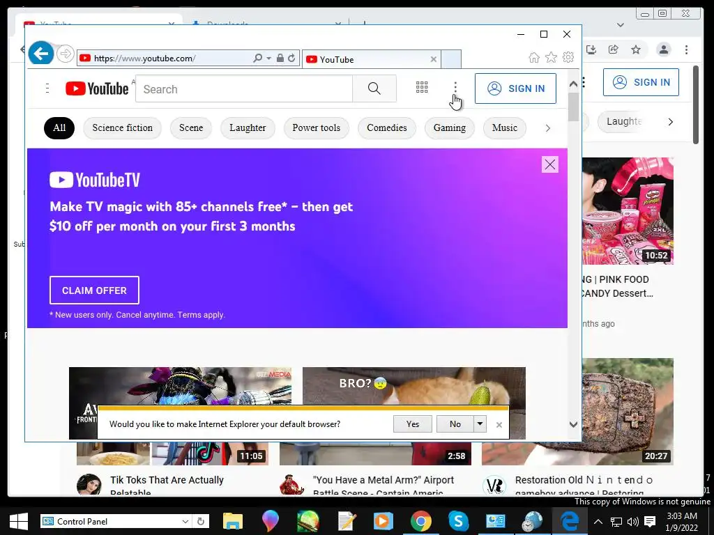
Task: Open the Internet Explorer Home icon
Action: point(534,57)
